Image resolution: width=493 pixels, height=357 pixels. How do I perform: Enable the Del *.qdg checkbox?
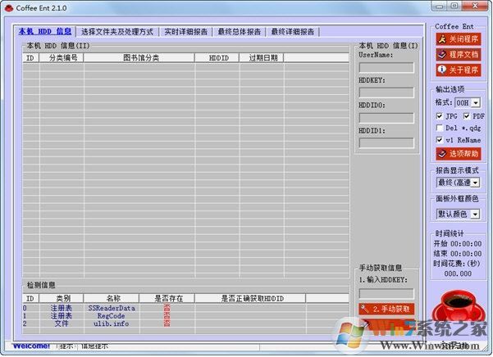[440, 128]
